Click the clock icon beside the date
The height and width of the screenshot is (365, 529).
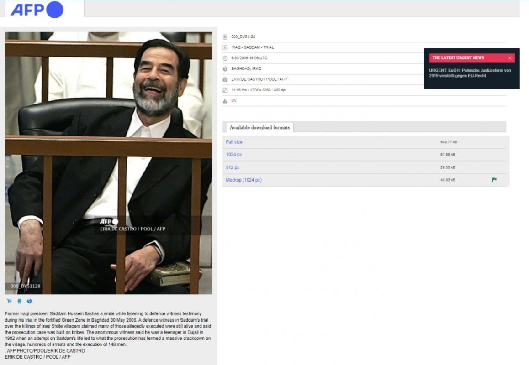pos(225,58)
